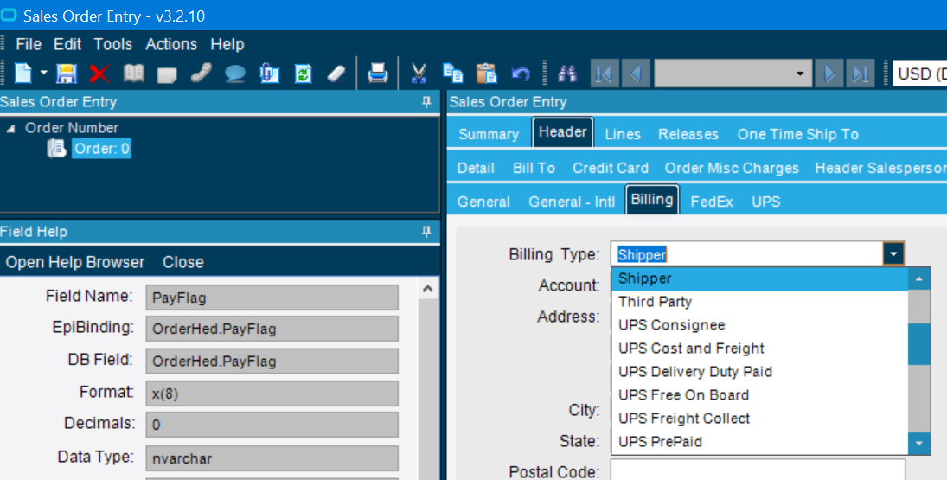The width and height of the screenshot is (947, 480).
Task: Click the Print icon in toolbar
Action: point(378,74)
